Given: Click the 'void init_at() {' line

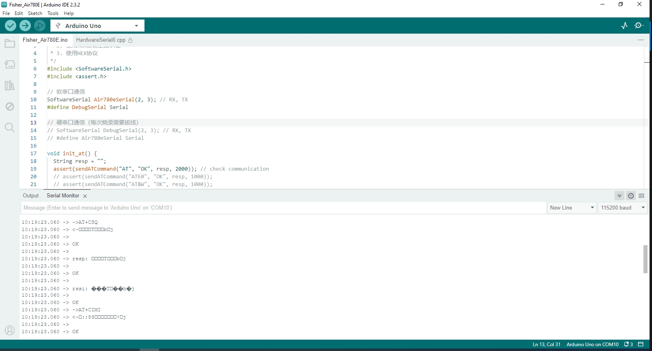Looking at the screenshot, I should [72, 154].
